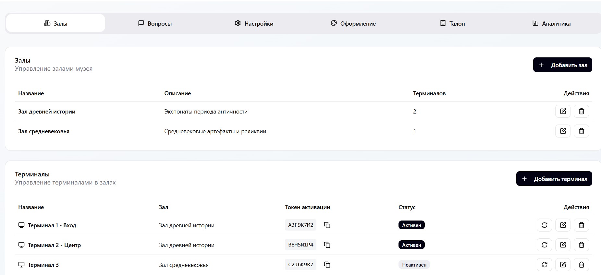601x275 pixels.
Task: Switch to the Вопросы tab
Action: 155,23
